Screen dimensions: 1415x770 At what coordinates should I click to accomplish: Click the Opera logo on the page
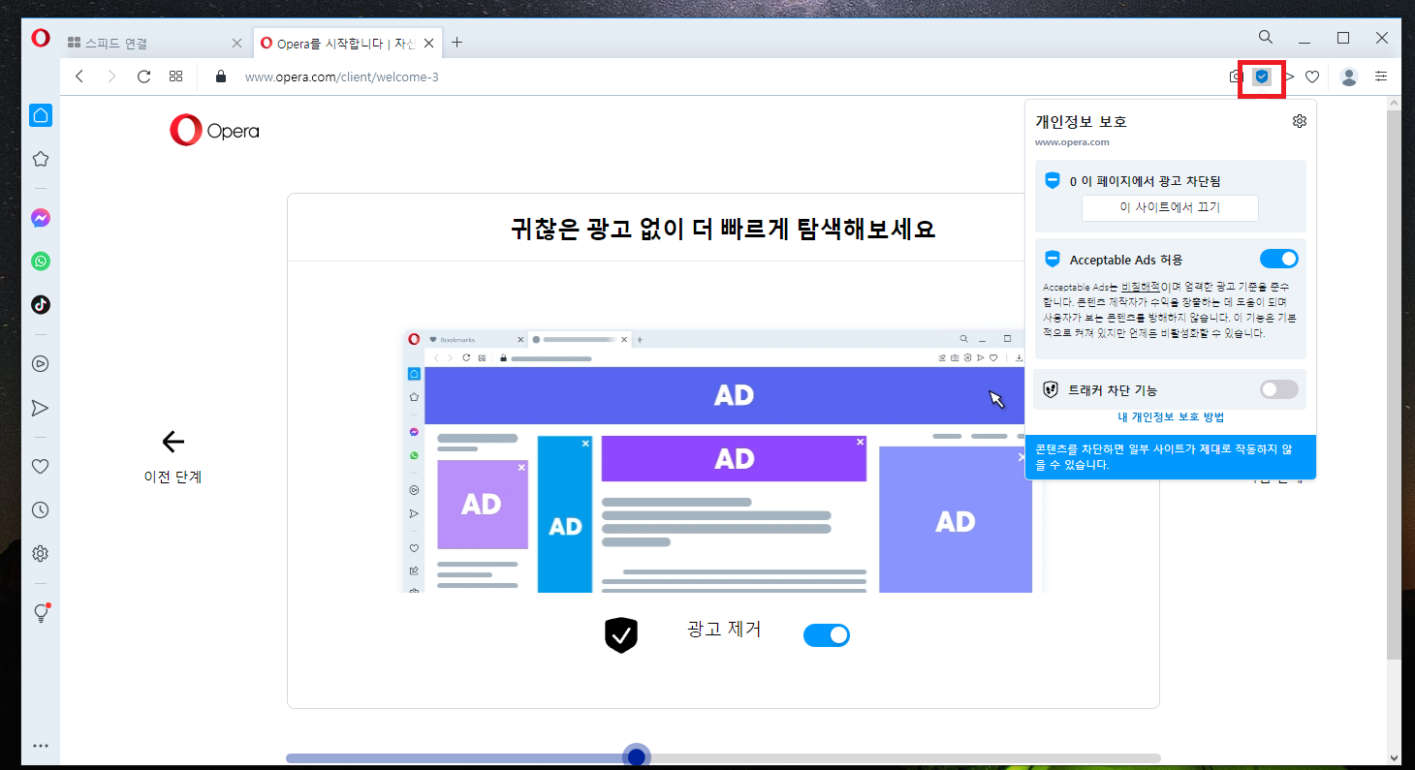[x=214, y=131]
